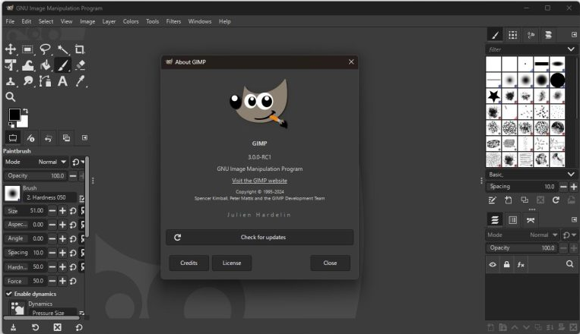Select the Warp Transform tool
The width and height of the screenshot is (580, 334).
click(x=27, y=65)
